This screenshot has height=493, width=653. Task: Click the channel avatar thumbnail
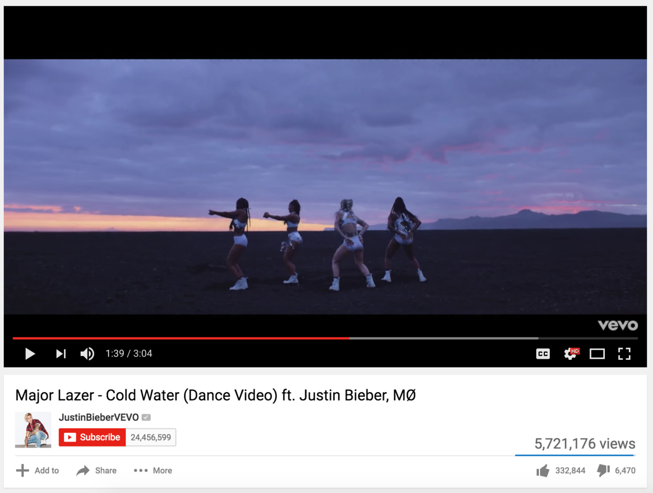coord(33,430)
